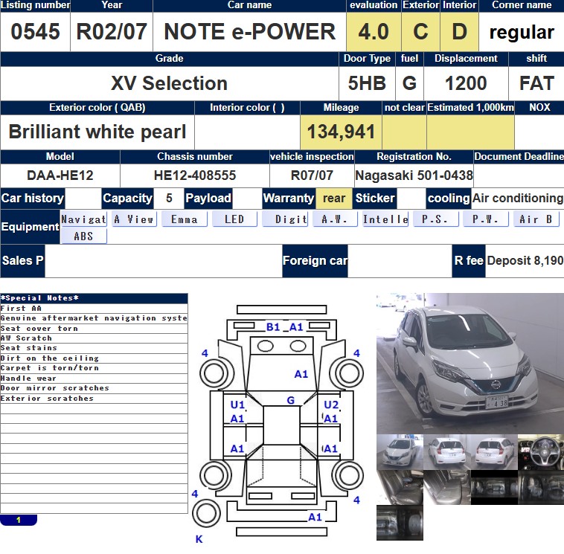The image size is (564, 554).
Task: Click the car name NOTE e-POWER
Action: 249,32
